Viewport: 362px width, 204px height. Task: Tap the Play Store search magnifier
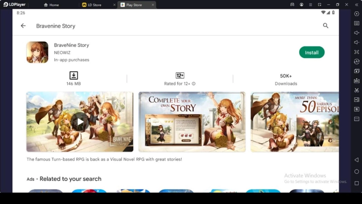pos(325,26)
